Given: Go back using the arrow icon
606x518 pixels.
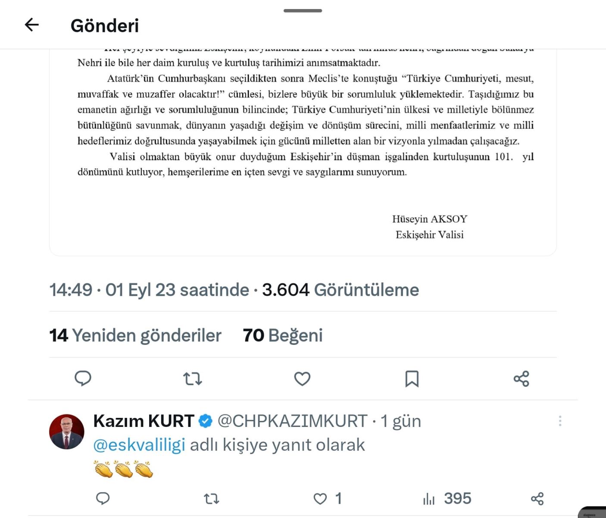Looking at the screenshot, I should point(32,25).
